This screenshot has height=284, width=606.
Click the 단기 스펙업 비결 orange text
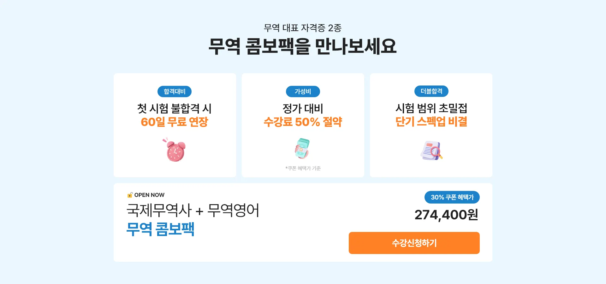431,121
